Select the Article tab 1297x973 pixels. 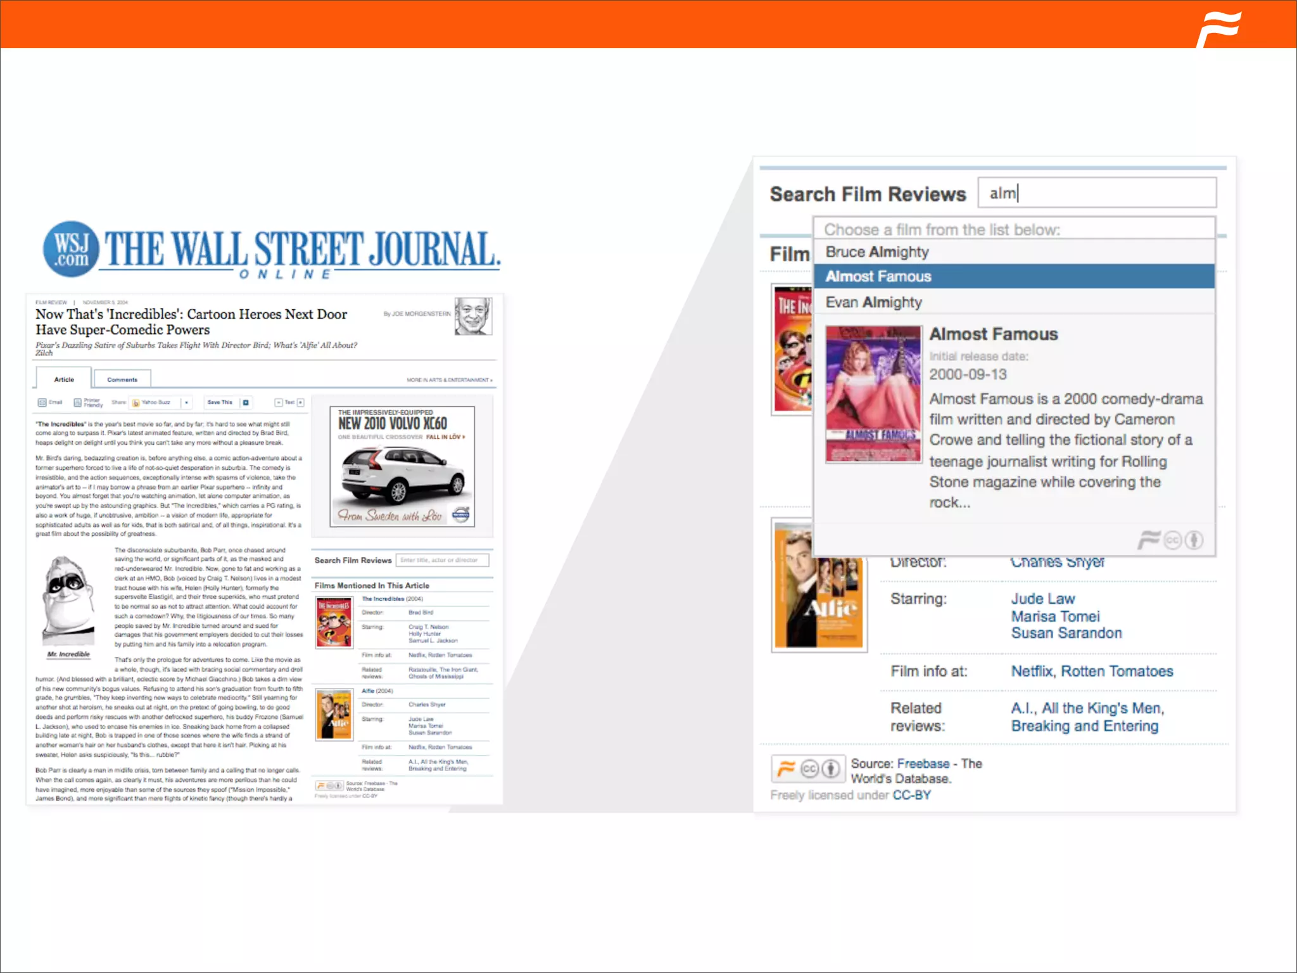coord(64,379)
